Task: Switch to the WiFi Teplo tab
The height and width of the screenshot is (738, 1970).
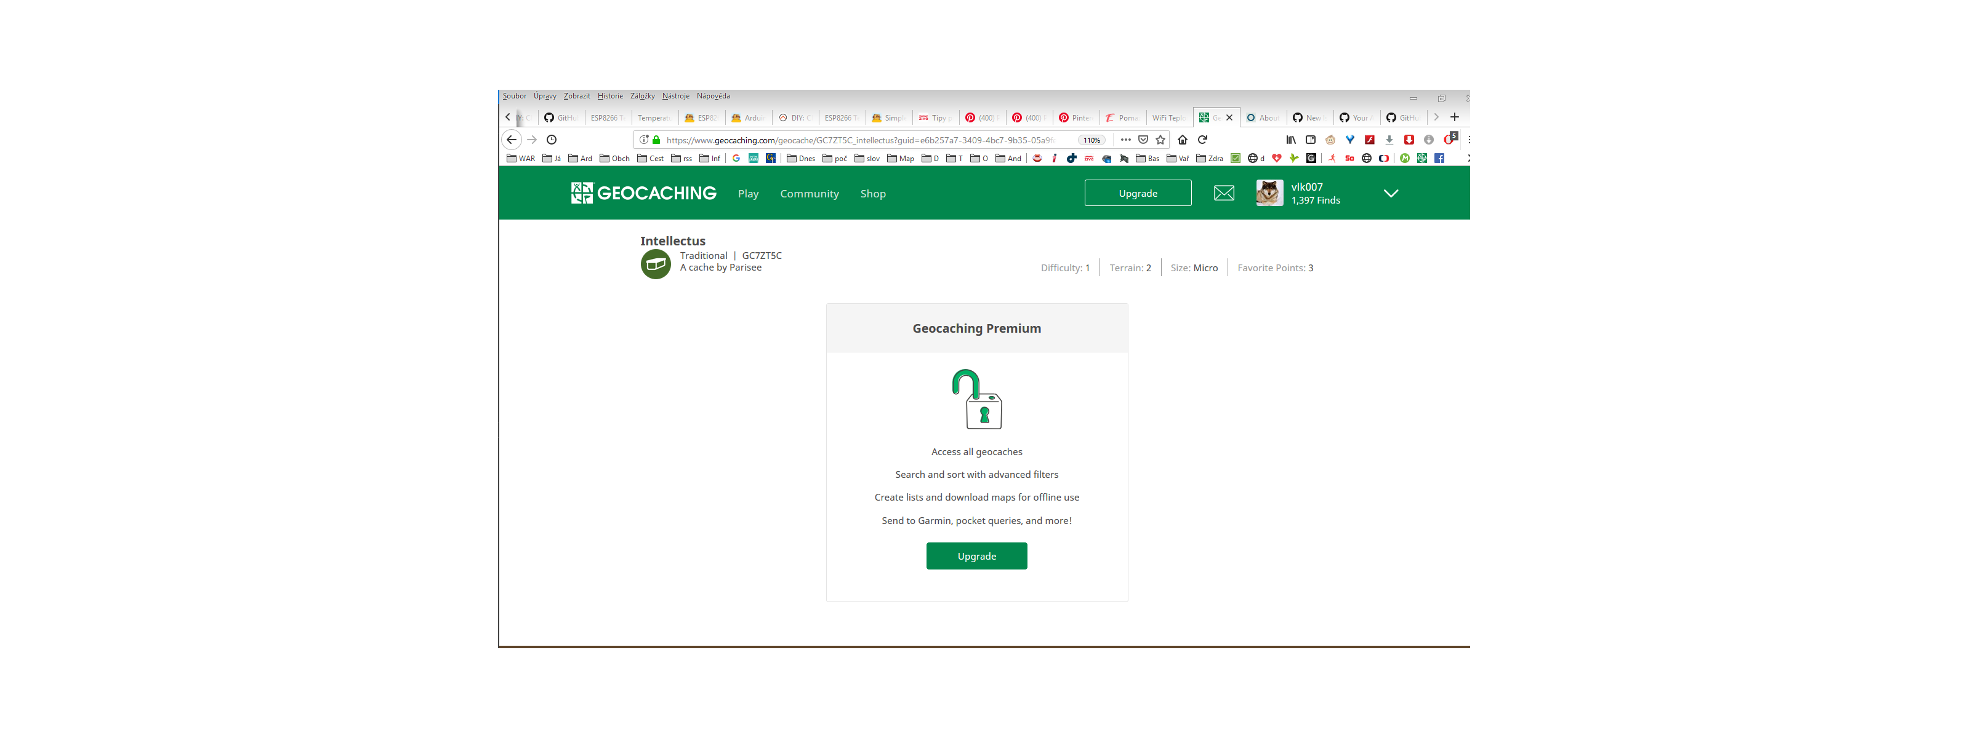Action: coord(1168,117)
